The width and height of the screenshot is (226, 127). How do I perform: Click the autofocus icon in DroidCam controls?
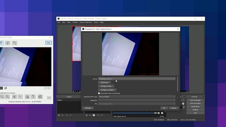point(20,97)
